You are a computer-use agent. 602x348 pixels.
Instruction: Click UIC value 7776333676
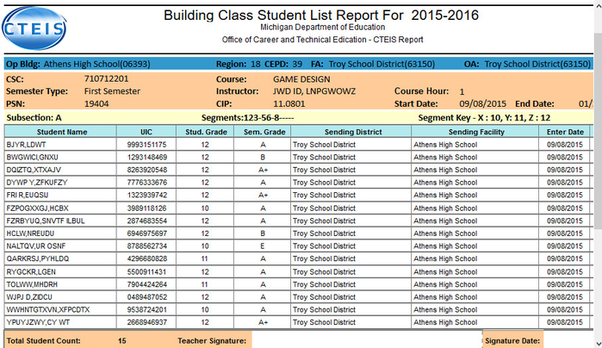click(x=147, y=183)
